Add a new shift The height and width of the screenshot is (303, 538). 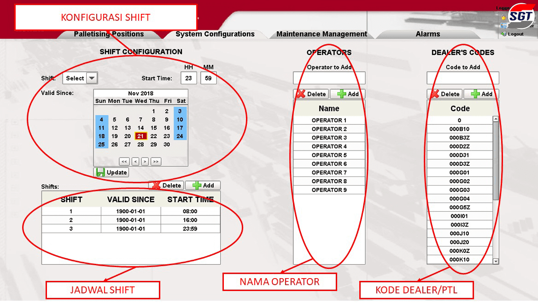point(203,185)
